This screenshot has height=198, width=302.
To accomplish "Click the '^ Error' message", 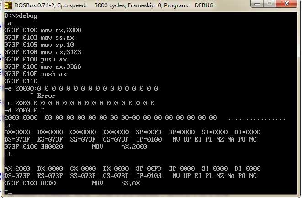I will (x=43, y=96).
